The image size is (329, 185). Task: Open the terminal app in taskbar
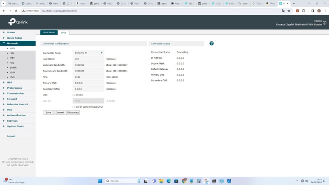tap(214, 181)
